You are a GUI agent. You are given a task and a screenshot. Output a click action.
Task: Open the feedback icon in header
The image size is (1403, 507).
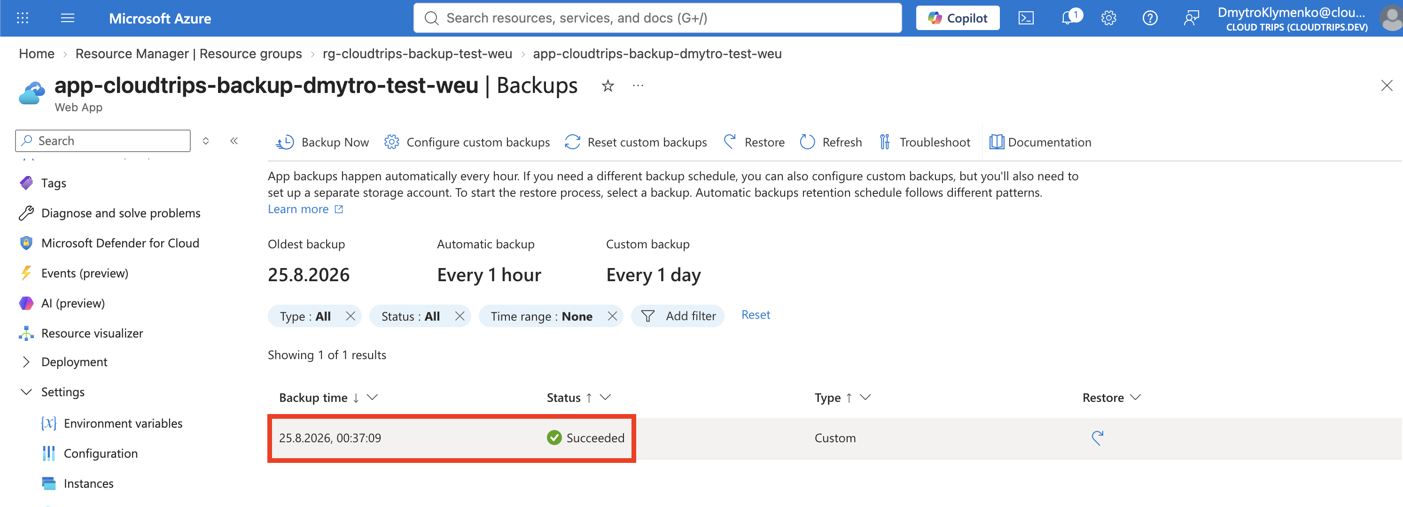pyautogui.click(x=1191, y=18)
